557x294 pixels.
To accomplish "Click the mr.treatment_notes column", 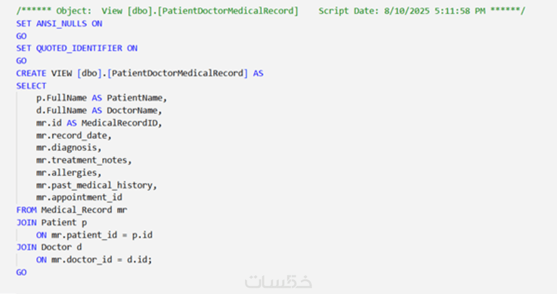I will (x=83, y=160).
